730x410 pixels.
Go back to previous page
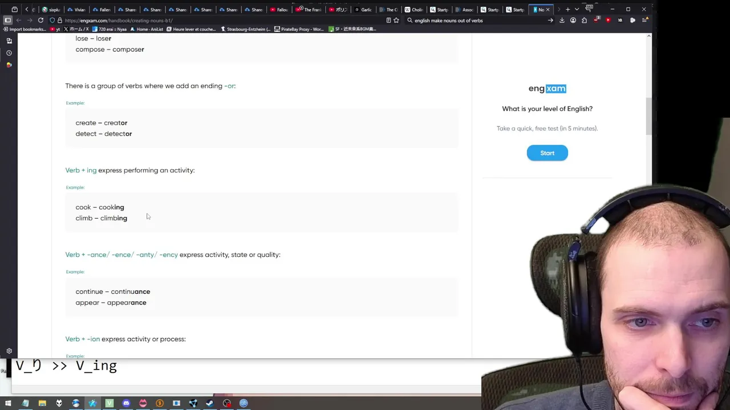19,20
